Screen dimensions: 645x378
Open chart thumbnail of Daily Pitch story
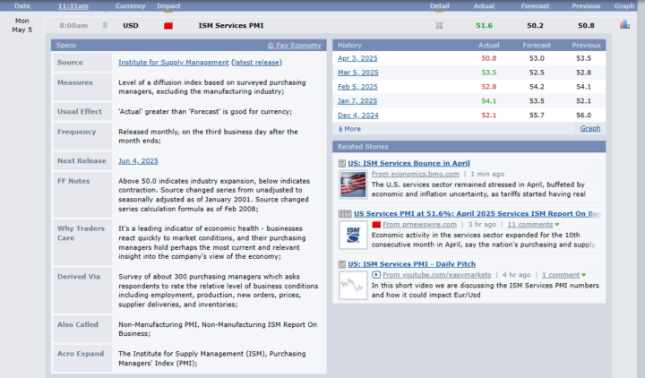pos(353,285)
